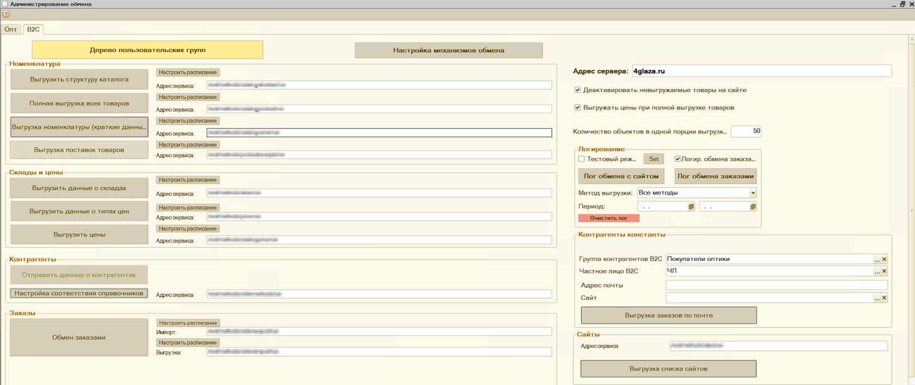Screen dimensions: 915x385
Task: Switch to the Опт tab
Action: (11, 29)
